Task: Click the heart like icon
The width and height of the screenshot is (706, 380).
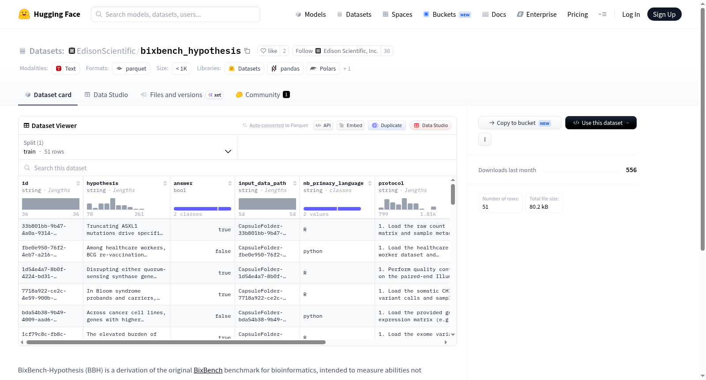Action: click(x=263, y=51)
